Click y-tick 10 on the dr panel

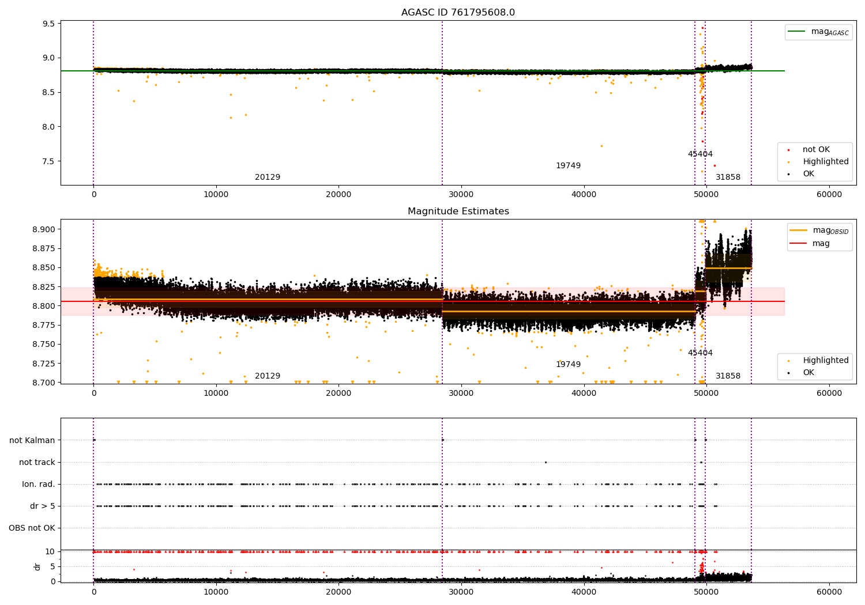pyautogui.click(x=50, y=552)
